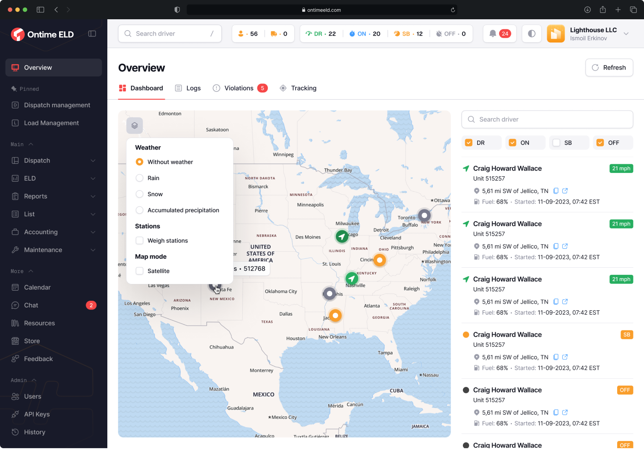Open Store in sidebar
Image resolution: width=644 pixels, height=449 pixels.
coord(54,341)
